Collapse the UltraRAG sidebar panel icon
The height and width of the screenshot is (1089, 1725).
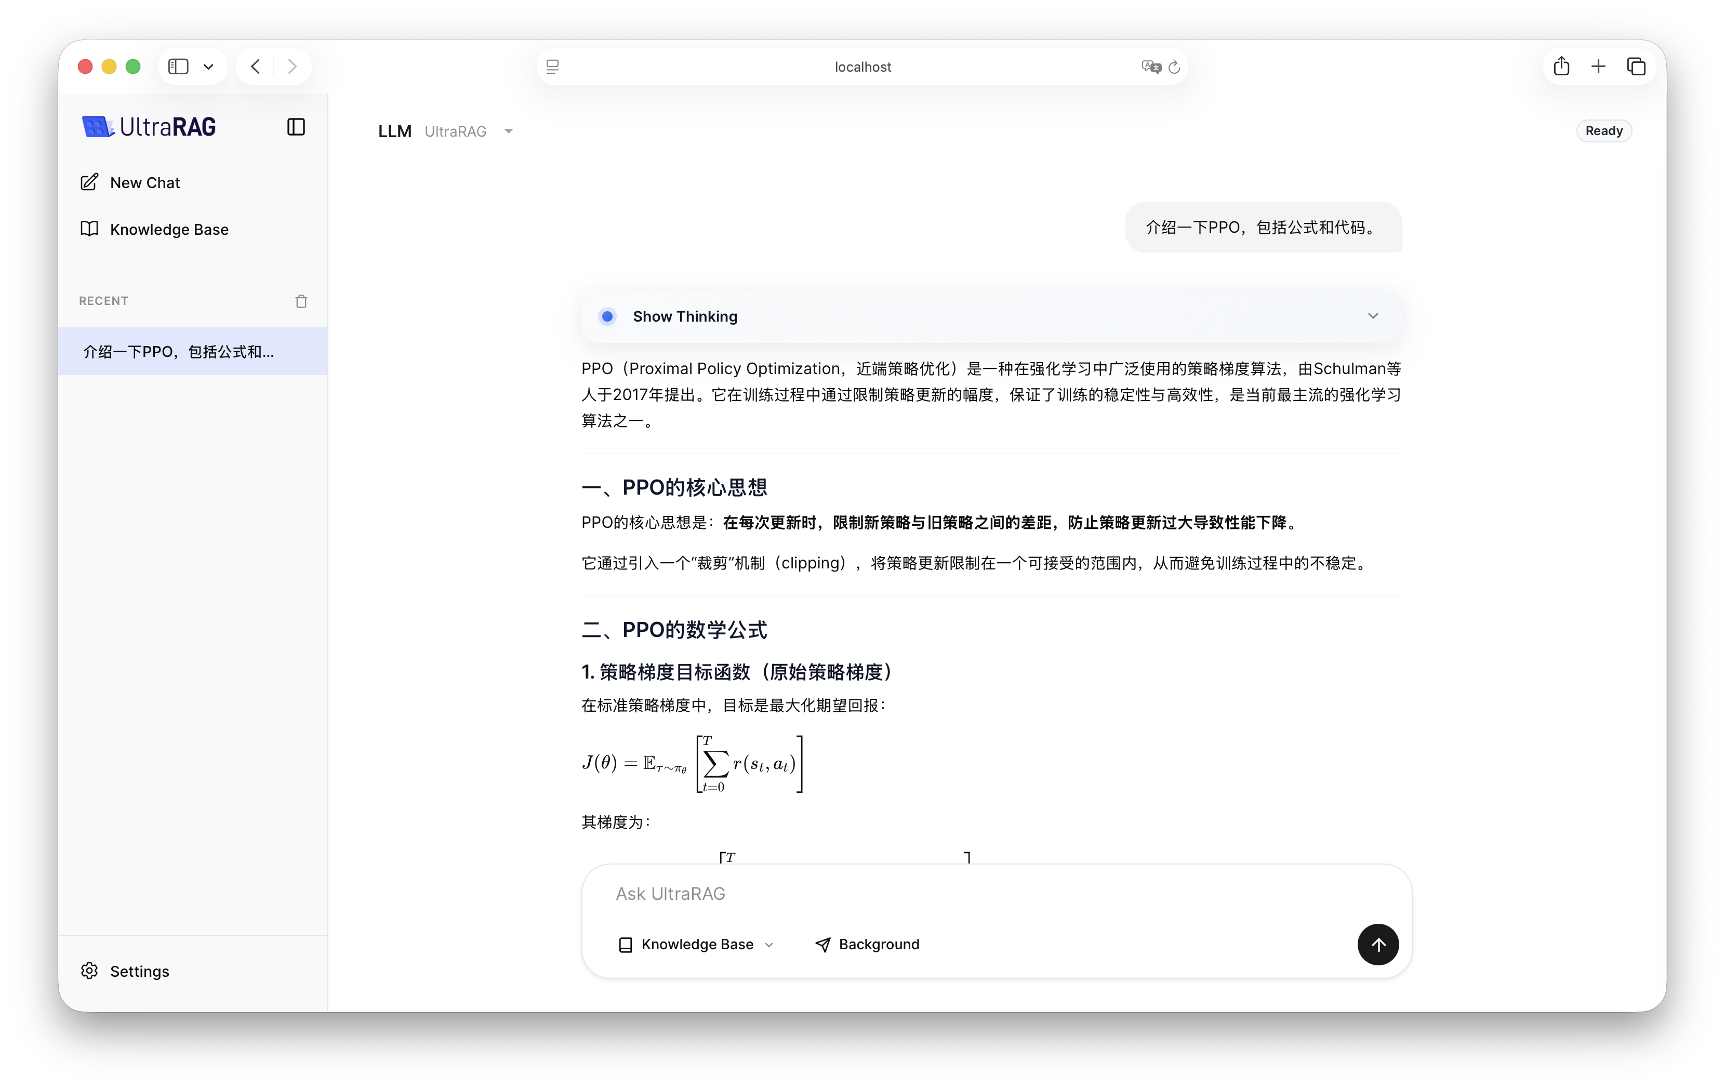click(x=296, y=127)
